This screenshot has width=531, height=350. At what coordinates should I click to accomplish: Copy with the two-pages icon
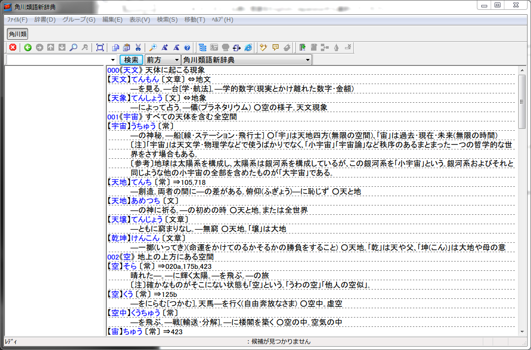pyautogui.click(x=116, y=47)
